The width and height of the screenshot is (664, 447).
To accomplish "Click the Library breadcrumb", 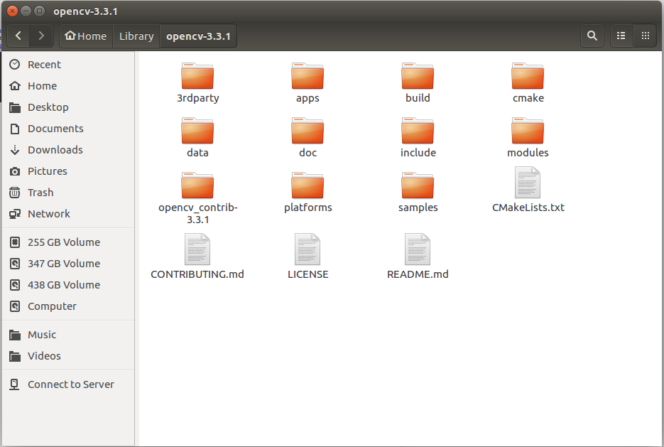I will point(136,36).
